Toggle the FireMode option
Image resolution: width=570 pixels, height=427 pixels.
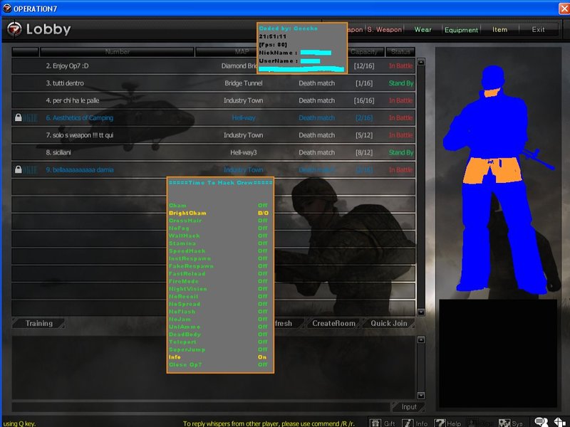(x=219, y=281)
